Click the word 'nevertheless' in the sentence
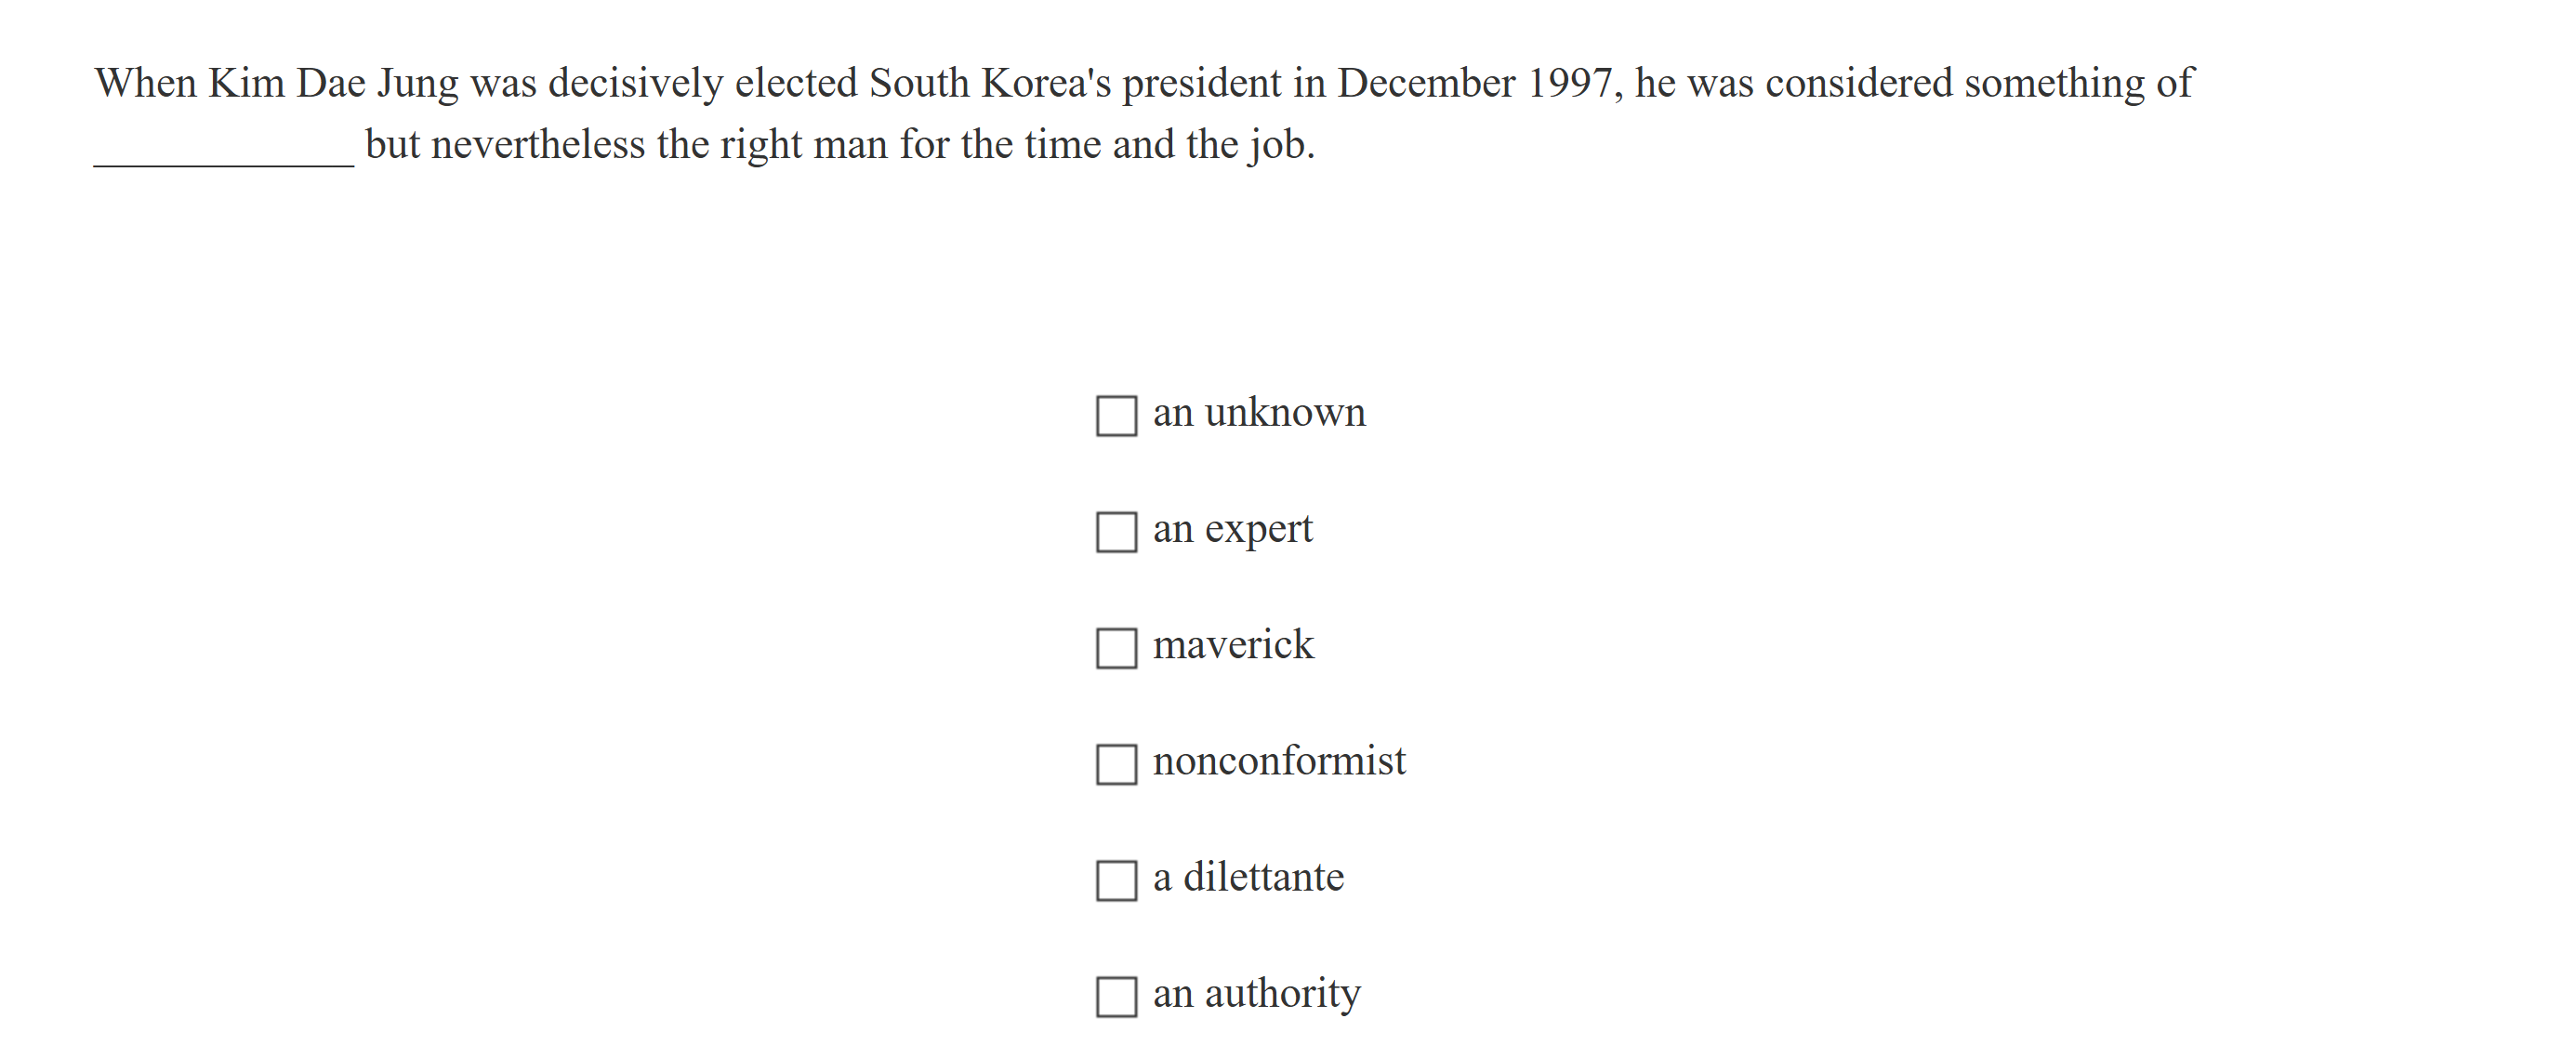 538,145
